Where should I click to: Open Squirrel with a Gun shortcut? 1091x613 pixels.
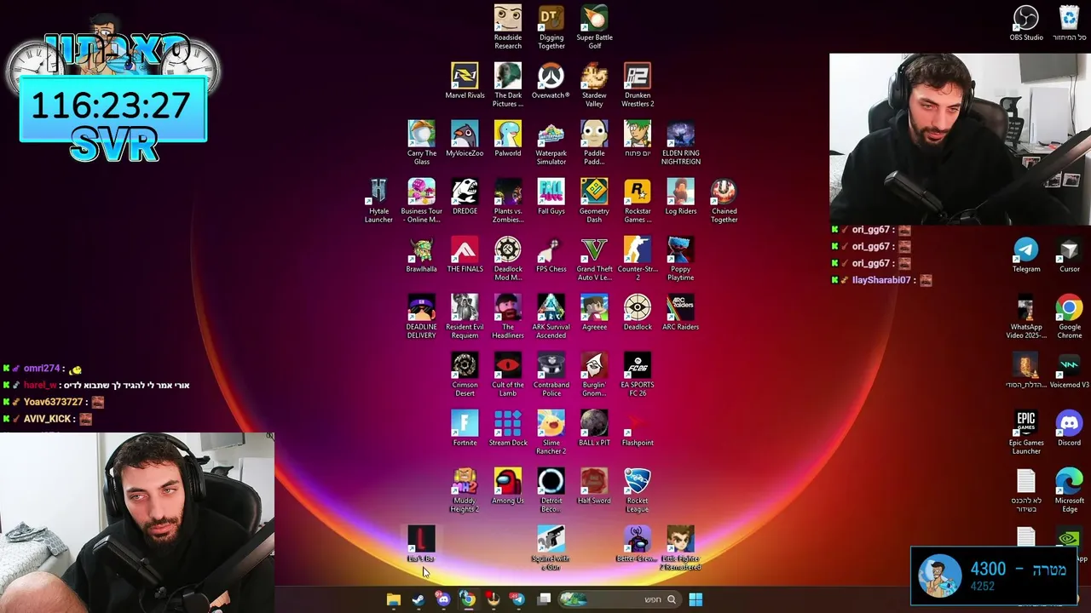pyautogui.click(x=551, y=548)
